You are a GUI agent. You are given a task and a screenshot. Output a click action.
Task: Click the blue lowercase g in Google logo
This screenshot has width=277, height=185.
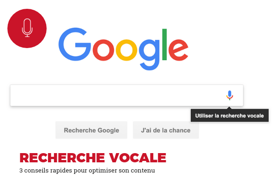[149, 55]
